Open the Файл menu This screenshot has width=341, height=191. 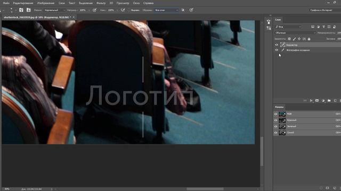[x=6, y=3]
